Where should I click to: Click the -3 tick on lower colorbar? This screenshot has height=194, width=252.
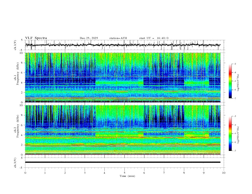click(x=234, y=116)
